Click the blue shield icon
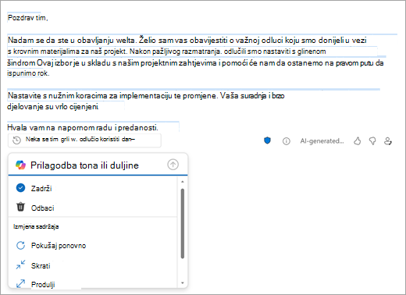The image size is (406, 295). coord(267,140)
